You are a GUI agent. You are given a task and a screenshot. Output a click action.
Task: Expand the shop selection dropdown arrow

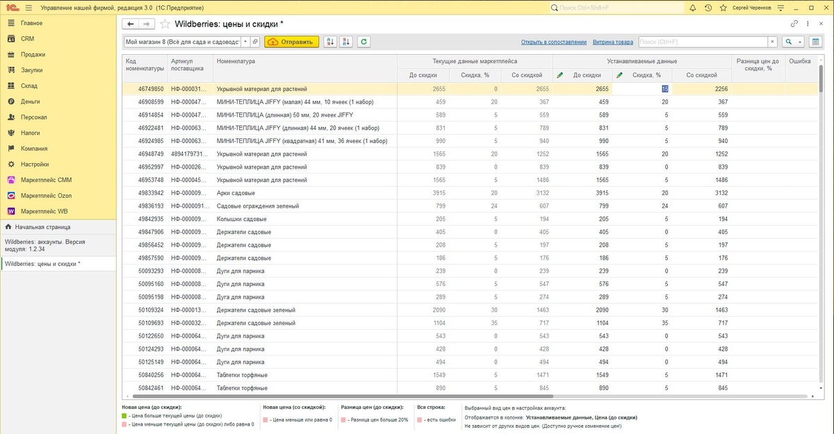click(x=245, y=42)
